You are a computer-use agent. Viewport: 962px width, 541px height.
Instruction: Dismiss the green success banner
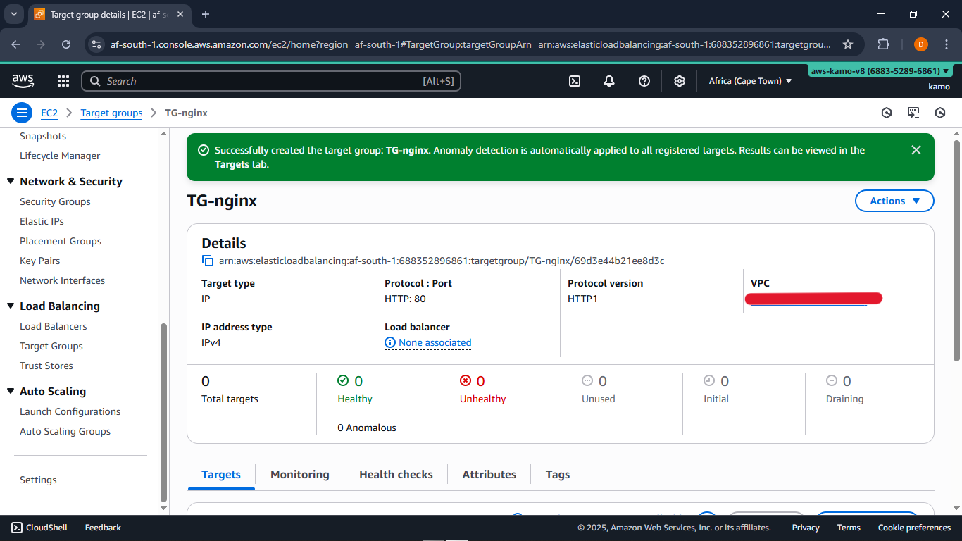(916, 150)
